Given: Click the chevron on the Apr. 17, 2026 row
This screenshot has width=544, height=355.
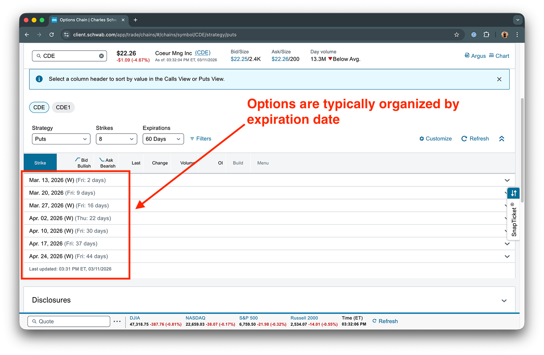Looking at the screenshot, I should [x=507, y=244].
